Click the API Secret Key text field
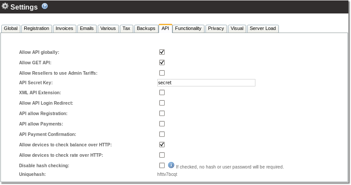351x185 pixels. pos(206,83)
